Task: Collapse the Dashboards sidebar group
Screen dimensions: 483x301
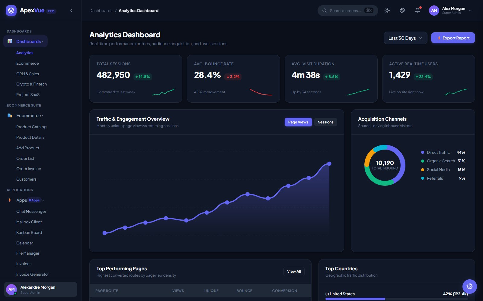Action: 26,42
